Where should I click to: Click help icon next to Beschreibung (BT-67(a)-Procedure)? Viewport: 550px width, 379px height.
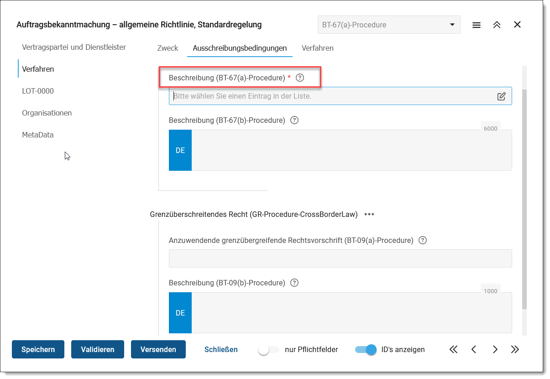pos(300,78)
